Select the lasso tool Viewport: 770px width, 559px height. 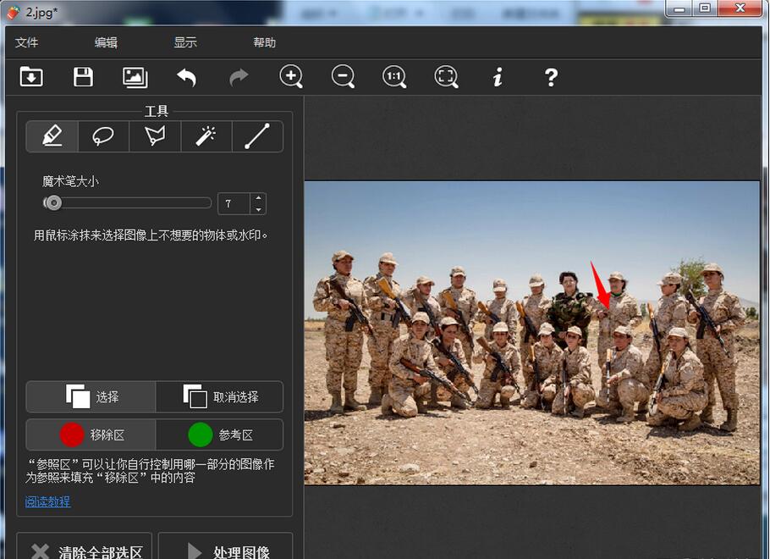coord(103,136)
